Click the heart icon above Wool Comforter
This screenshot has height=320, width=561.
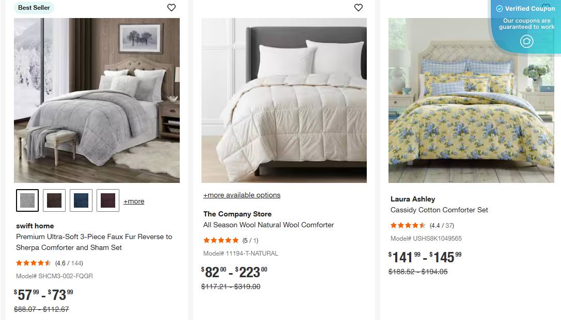tap(358, 8)
